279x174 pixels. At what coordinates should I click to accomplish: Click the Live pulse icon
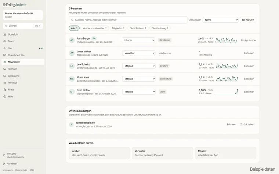coord(5,48)
